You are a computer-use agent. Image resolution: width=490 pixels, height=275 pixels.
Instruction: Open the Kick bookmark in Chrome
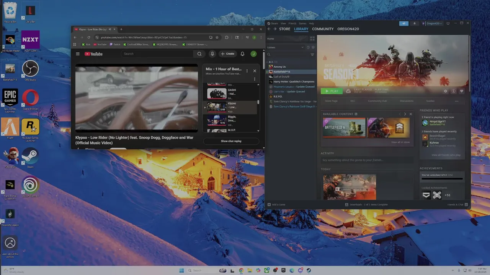click(x=86, y=45)
